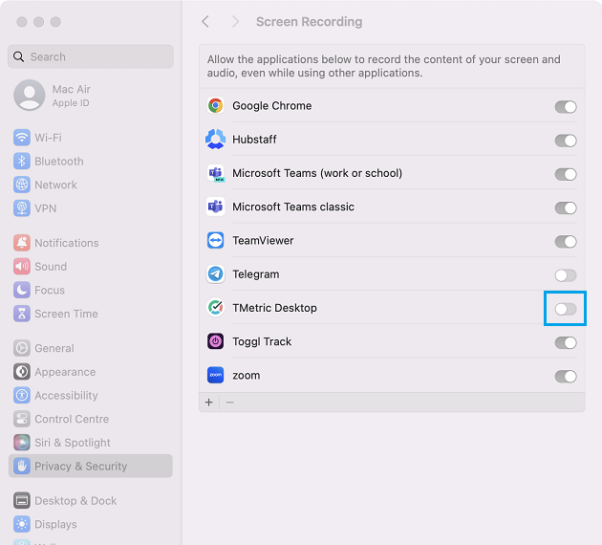Click the Telegram app icon
602x545 pixels.
point(215,274)
